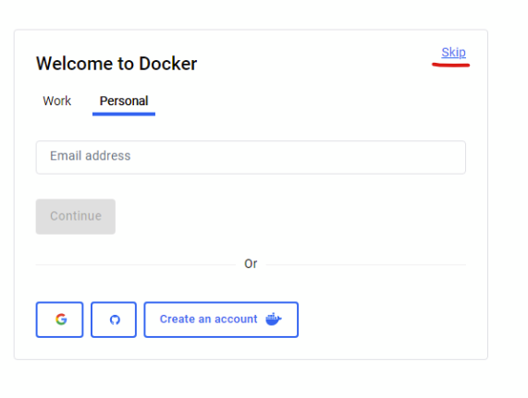This screenshot has height=398, width=528.
Task: Click the 'Email address' placeholder text
Action: [91, 156]
